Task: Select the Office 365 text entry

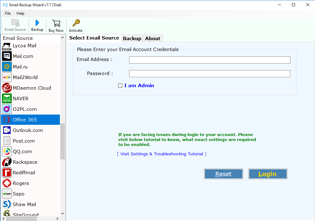Action: pos(25,120)
